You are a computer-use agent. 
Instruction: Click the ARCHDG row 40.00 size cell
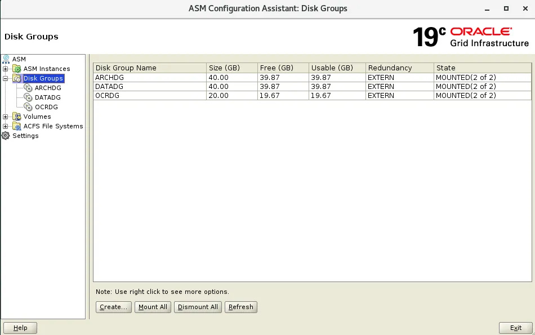pos(232,78)
